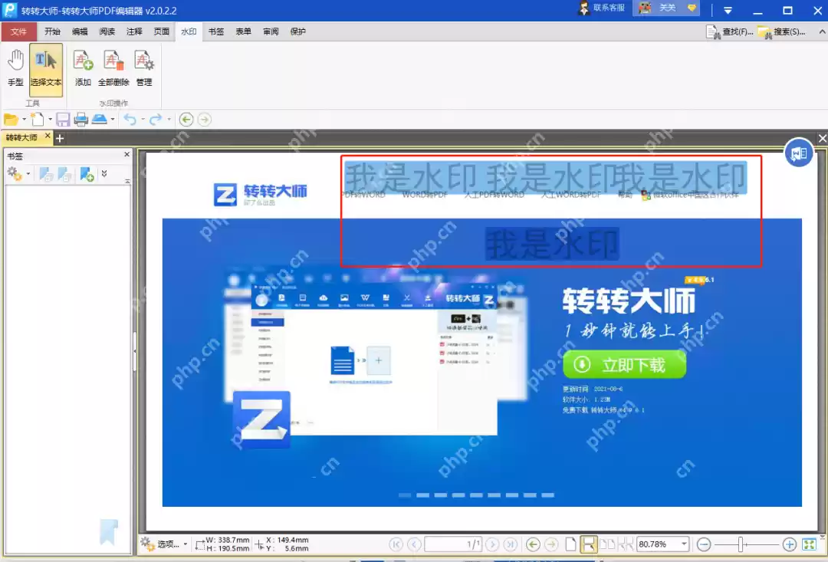The image size is (828, 562).
Task: Click the Undo arrow icon
Action: pyautogui.click(x=130, y=120)
